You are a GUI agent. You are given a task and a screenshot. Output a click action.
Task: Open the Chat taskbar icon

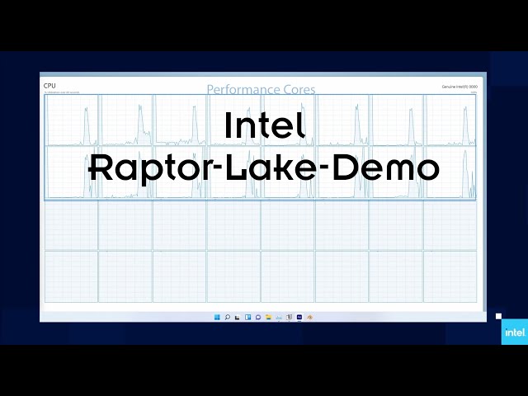(258, 317)
